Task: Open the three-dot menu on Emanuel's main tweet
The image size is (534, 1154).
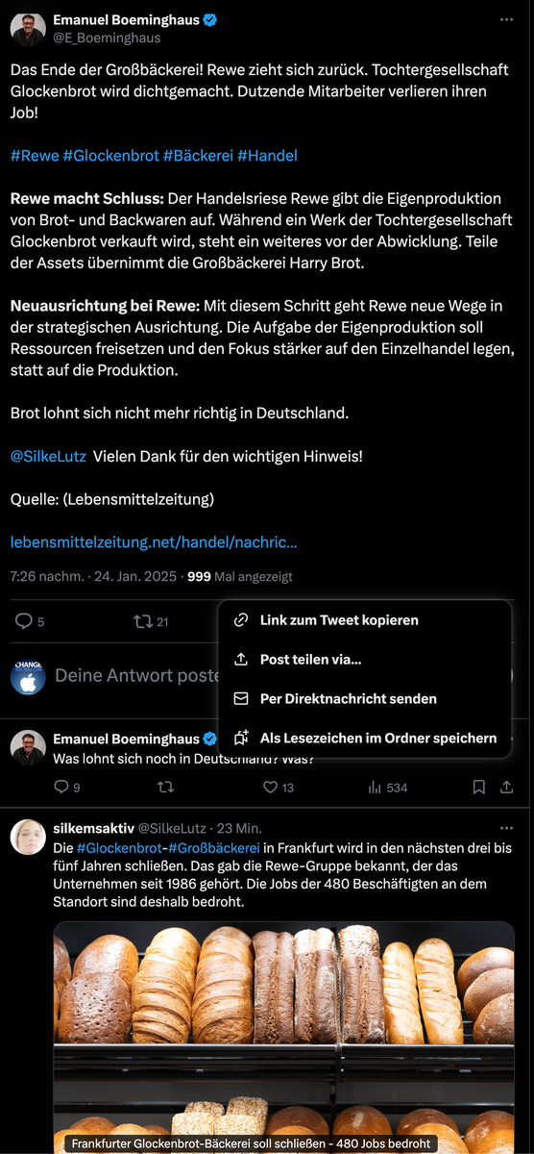Action: [506, 20]
